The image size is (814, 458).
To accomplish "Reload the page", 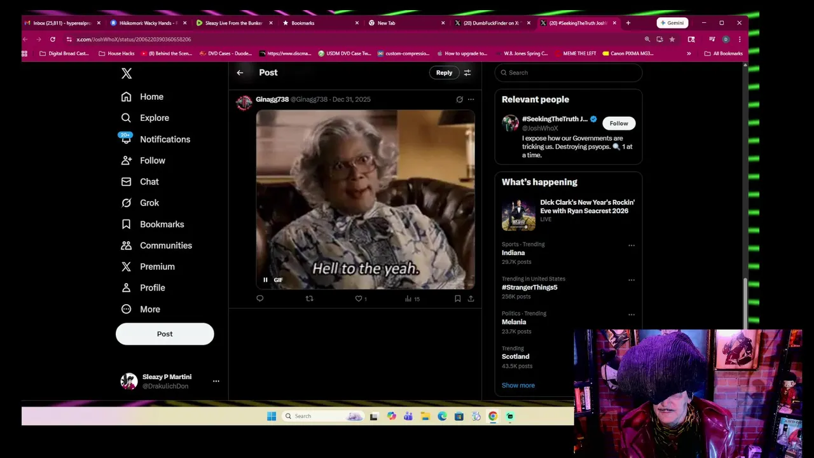I will [x=53, y=39].
